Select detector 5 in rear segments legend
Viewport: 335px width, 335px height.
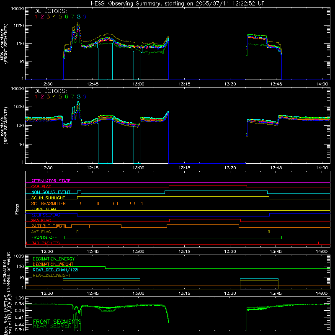click(x=60, y=97)
